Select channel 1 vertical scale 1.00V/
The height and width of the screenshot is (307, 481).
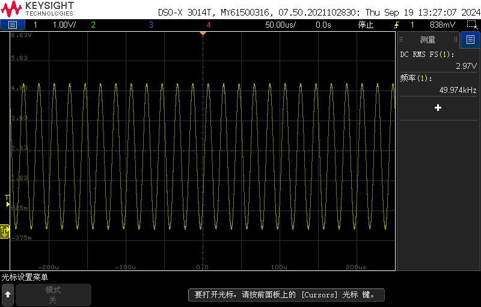[64, 25]
